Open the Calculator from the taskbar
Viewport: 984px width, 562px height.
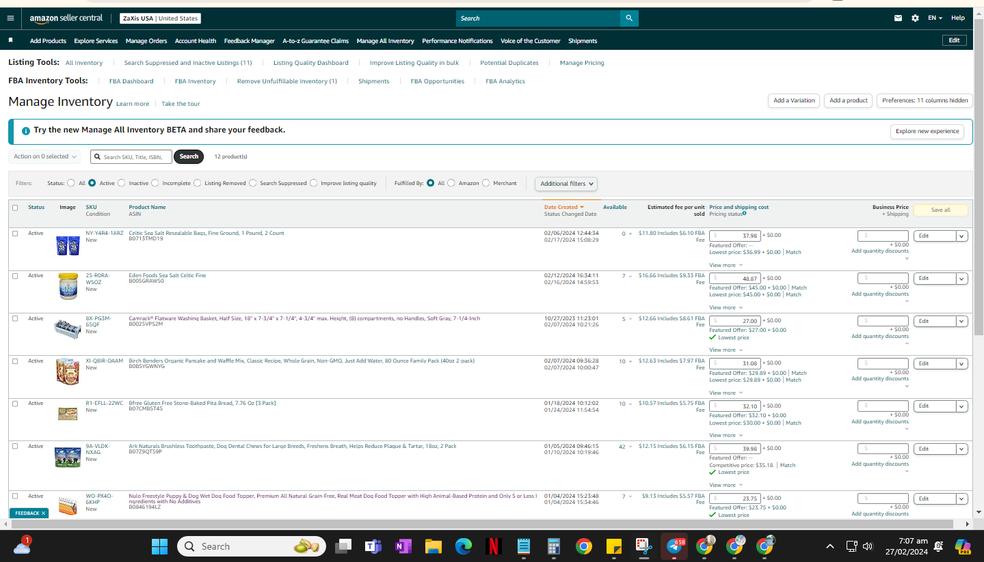tap(554, 546)
